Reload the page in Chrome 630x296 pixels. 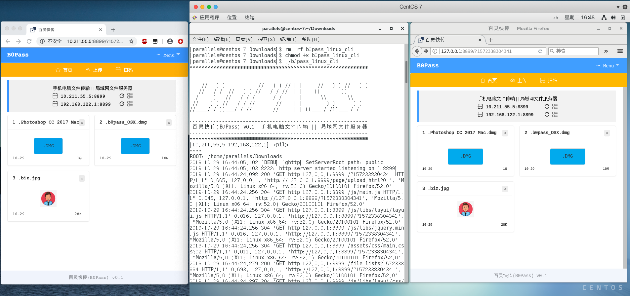(29, 41)
